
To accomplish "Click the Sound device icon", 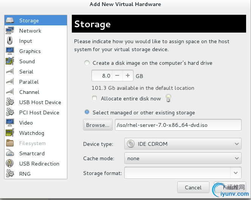I will [10, 61].
